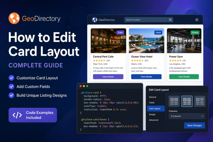The height and width of the screenshot is (142, 213).
Task: Click the Fully equipped gym description text
Action: coord(180,69)
